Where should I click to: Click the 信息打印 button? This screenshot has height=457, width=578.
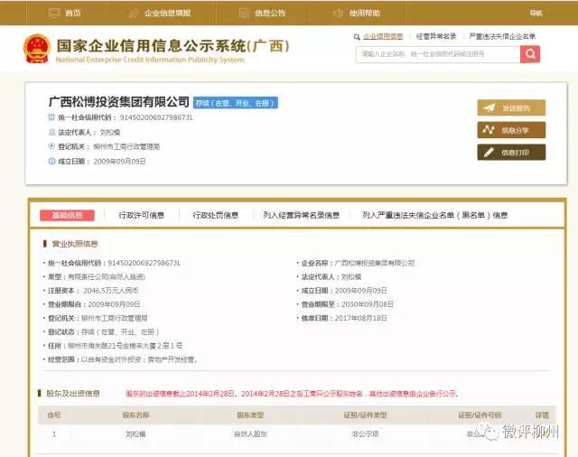pyautogui.click(x=511, y=153)
